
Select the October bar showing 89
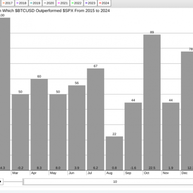click(x=152, y=102)
